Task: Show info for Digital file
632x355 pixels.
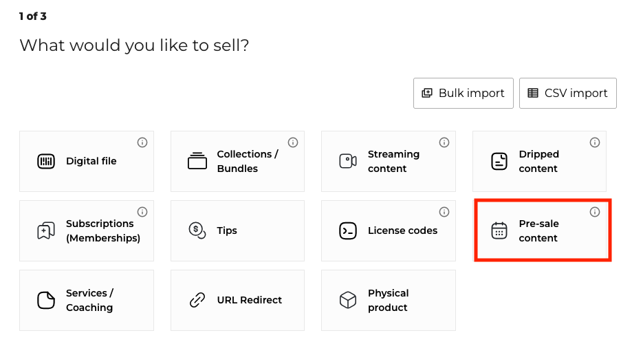Action: (x=142, y=142)
